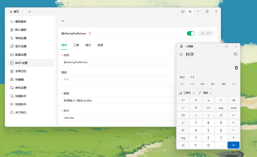Click the 命令 field containing calc.exe

click(x=119, y=118)
